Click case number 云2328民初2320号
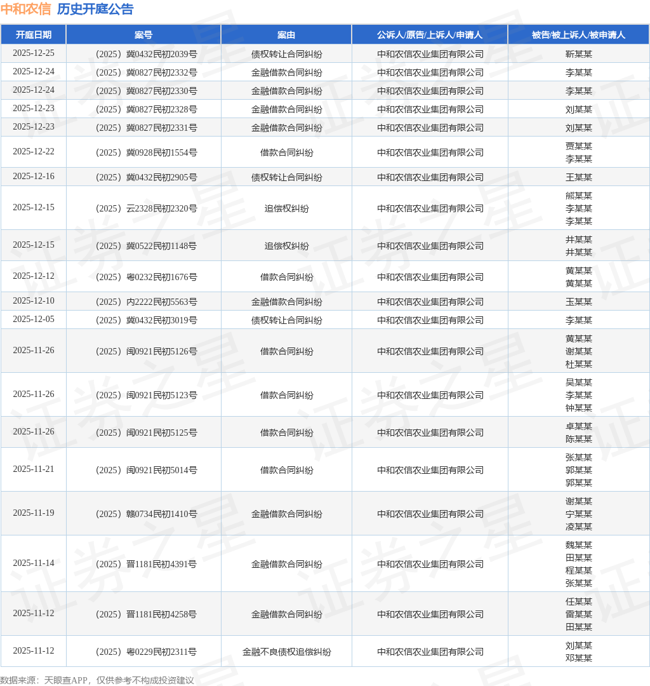 [x=147, y=209]
